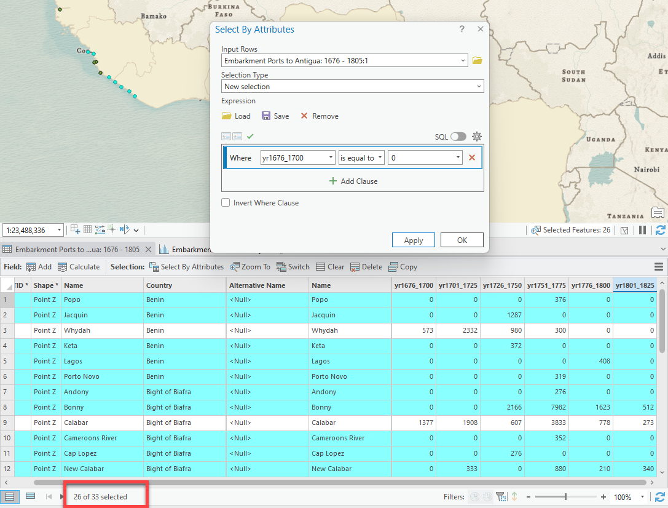Click the verify expression green checkmark
This screenshot has height=508, width=668.
point(250,137)
